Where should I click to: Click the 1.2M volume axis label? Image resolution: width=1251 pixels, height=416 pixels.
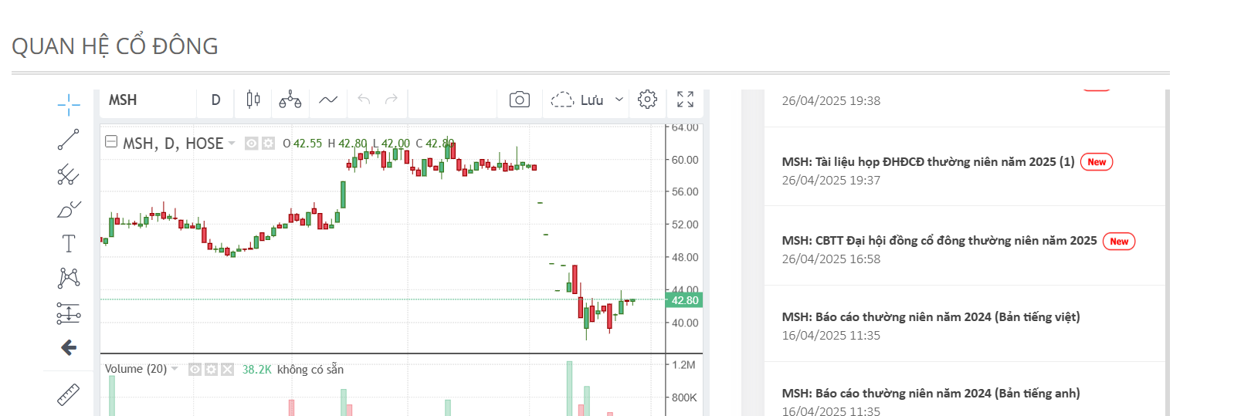(683, 364)
